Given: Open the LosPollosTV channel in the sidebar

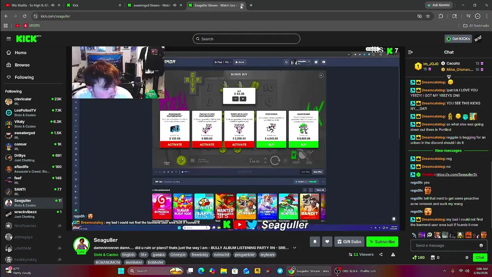Looking at the screenshot, I should 33,113.
